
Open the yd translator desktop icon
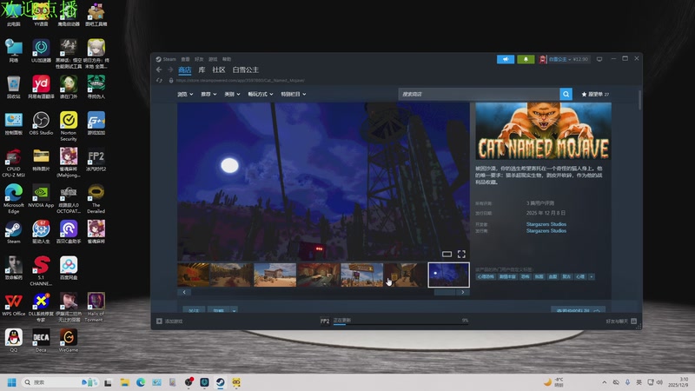[41, 87]
